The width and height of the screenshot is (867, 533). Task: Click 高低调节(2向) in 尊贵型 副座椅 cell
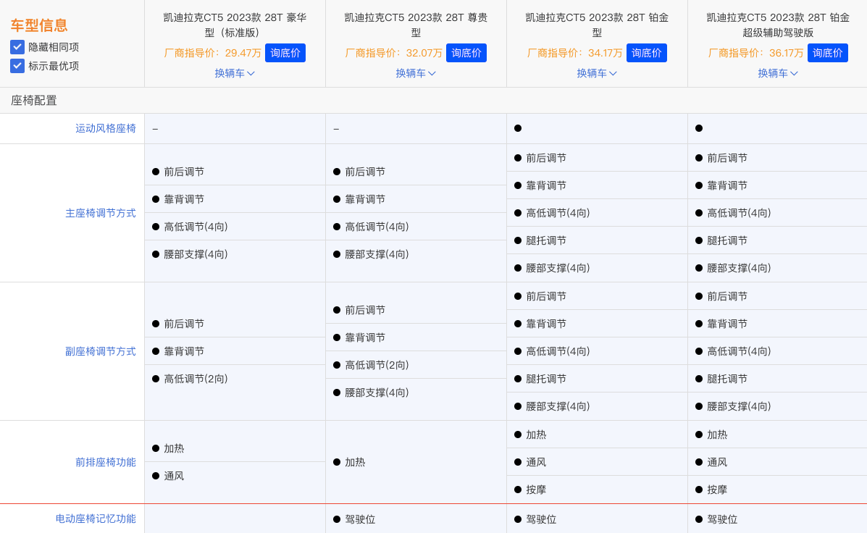coord(377,365)
